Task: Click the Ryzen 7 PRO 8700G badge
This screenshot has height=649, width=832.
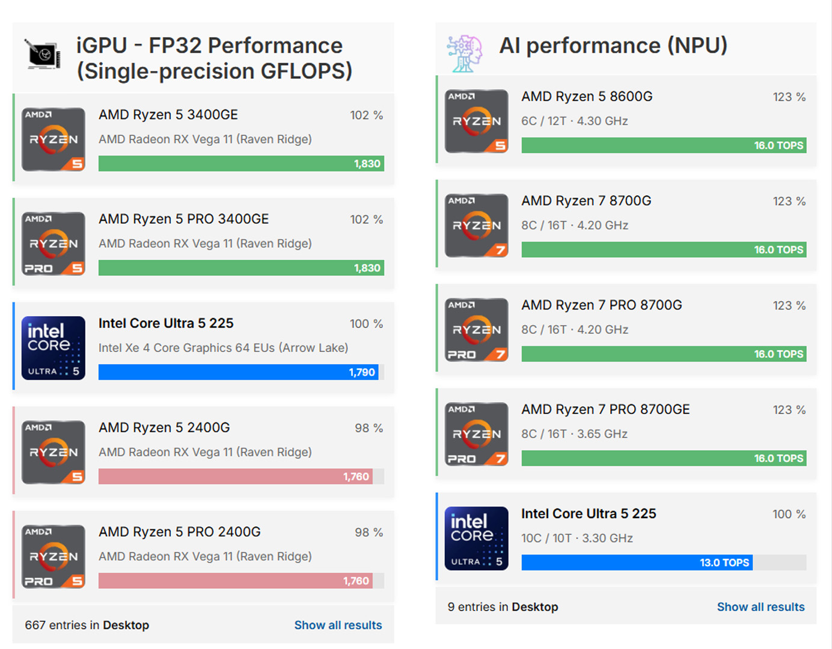Action: click(476, 328)
